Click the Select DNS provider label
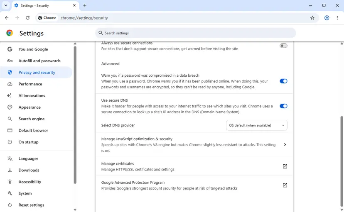The width and height of the screenshot is (344, 212). 118,125
